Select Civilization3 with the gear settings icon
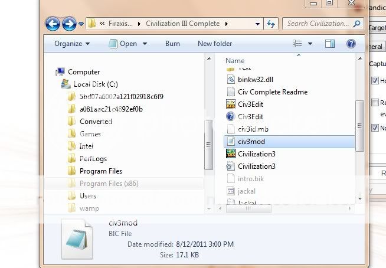This screenshot has width=386, height=268. point(257,166)
